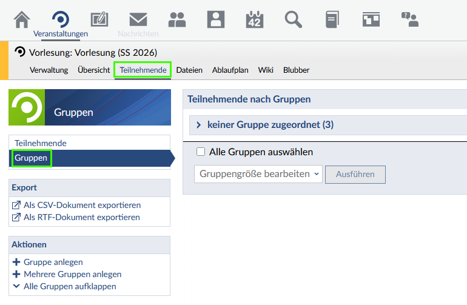Viewport: 467px width, 305px height.
Task: Open the tools book icon
Action: (332, 19)
